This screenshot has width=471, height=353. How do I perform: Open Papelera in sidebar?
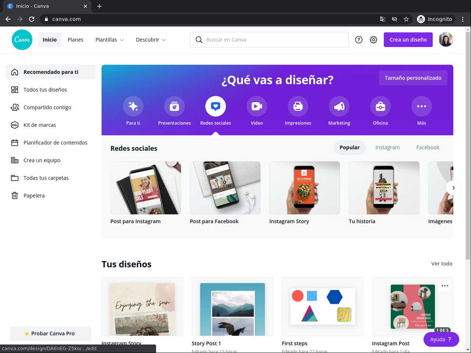51,196
